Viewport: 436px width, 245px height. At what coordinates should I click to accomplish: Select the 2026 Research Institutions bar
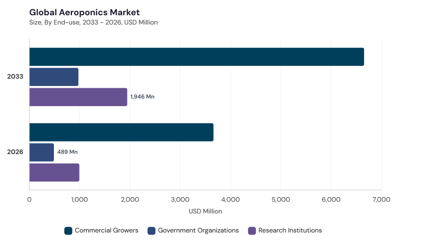tap(55, 173)
